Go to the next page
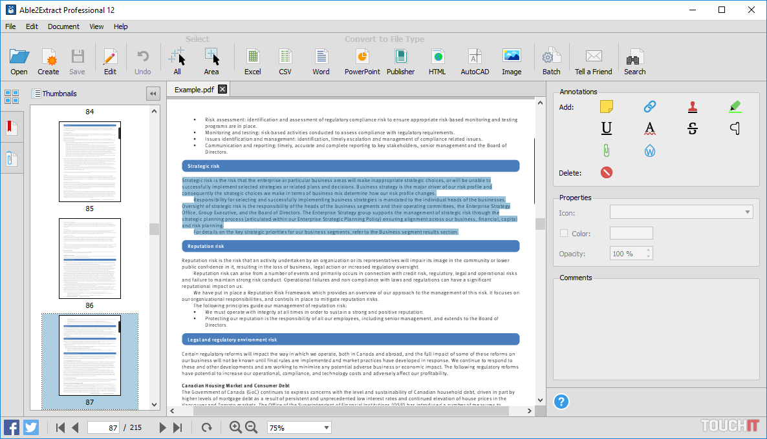The height and width of the screenshot is (439, 767). (163, 427)
